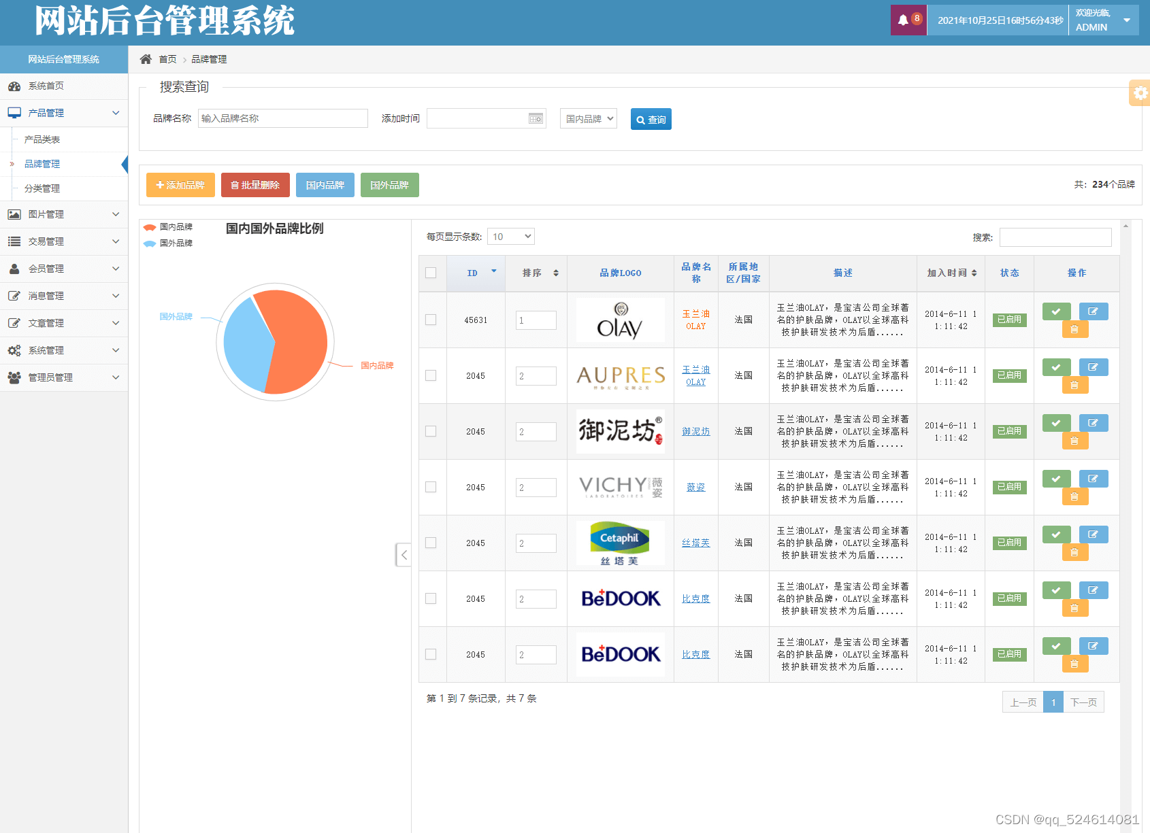The width and height of the screenshot is (1150, 833).
Task: Check the box for first BeDOOK row
Action: [x=431, y=598]
